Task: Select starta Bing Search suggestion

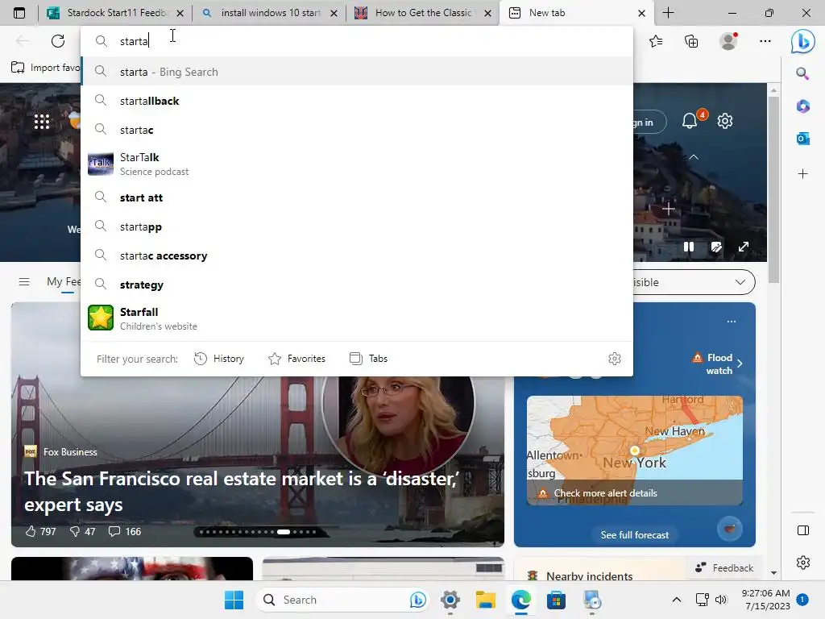Action: [x=357, y=72]
